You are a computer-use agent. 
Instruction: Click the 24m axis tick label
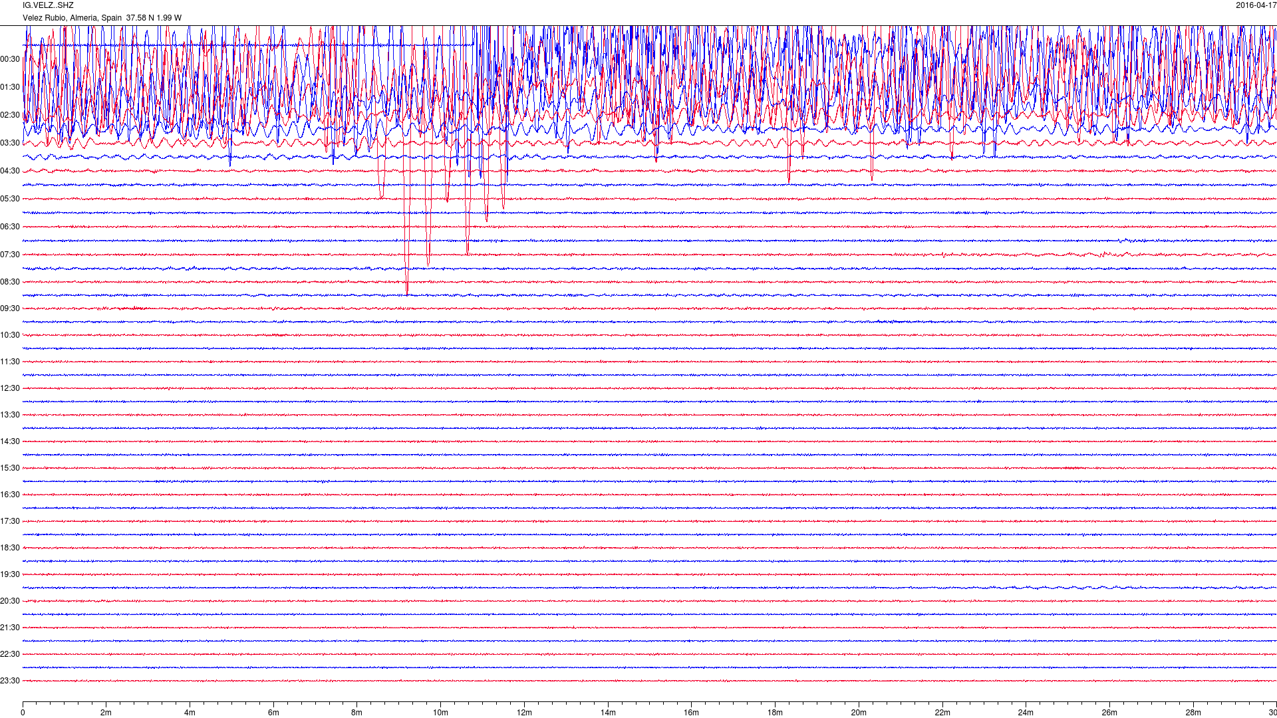[x=1026, y=713]
